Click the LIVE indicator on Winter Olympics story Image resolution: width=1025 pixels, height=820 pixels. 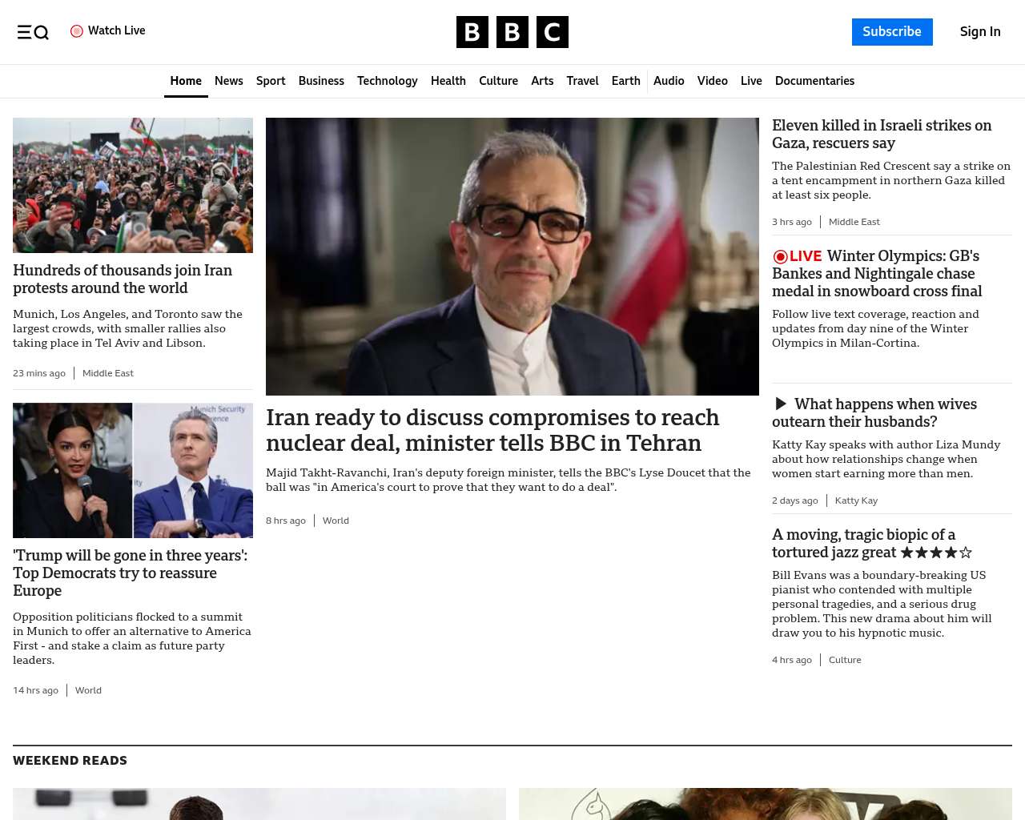[x=797, y=256]
